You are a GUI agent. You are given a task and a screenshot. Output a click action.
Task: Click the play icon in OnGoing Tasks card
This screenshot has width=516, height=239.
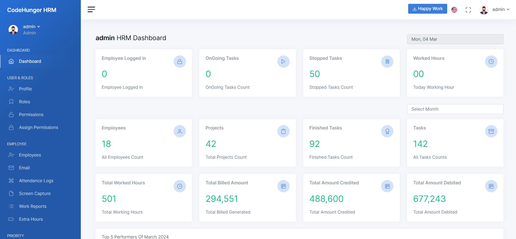pyautogui.click(x=283, y=62)
